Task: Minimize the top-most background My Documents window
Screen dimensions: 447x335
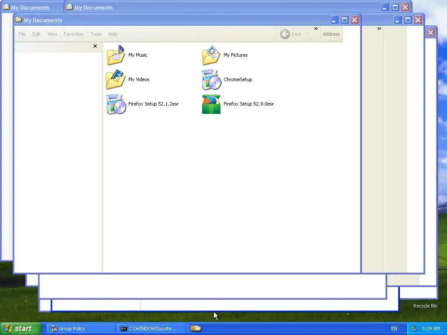Action: tap(385, 7)
